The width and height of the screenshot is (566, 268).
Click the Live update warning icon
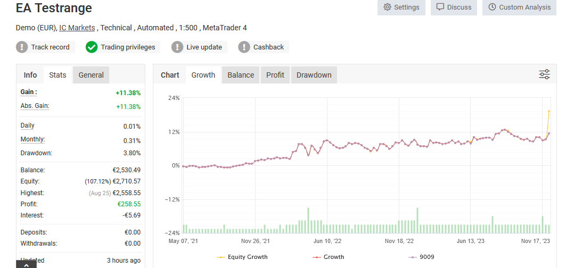[177, 47]
